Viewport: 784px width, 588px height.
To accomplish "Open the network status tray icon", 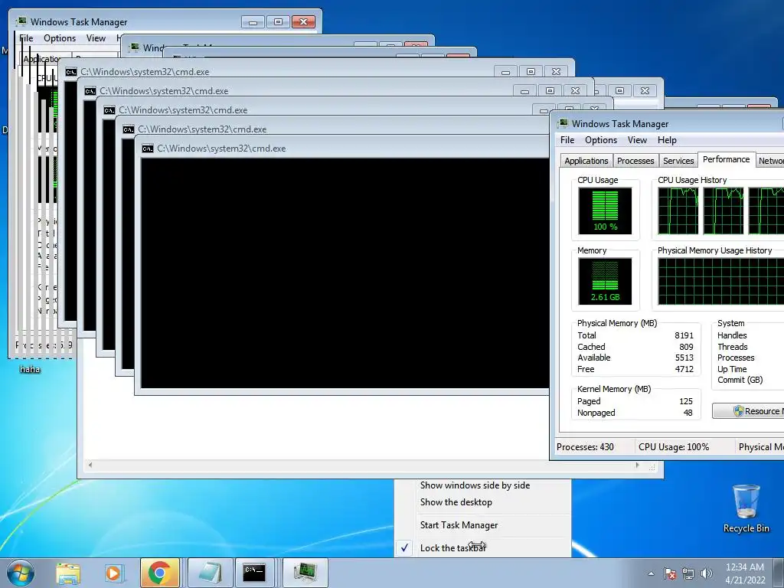I will tap(688, 573).
